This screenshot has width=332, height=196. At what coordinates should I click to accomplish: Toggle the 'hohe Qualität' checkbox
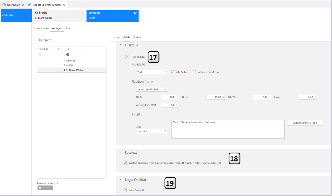[x=125, y=190]
